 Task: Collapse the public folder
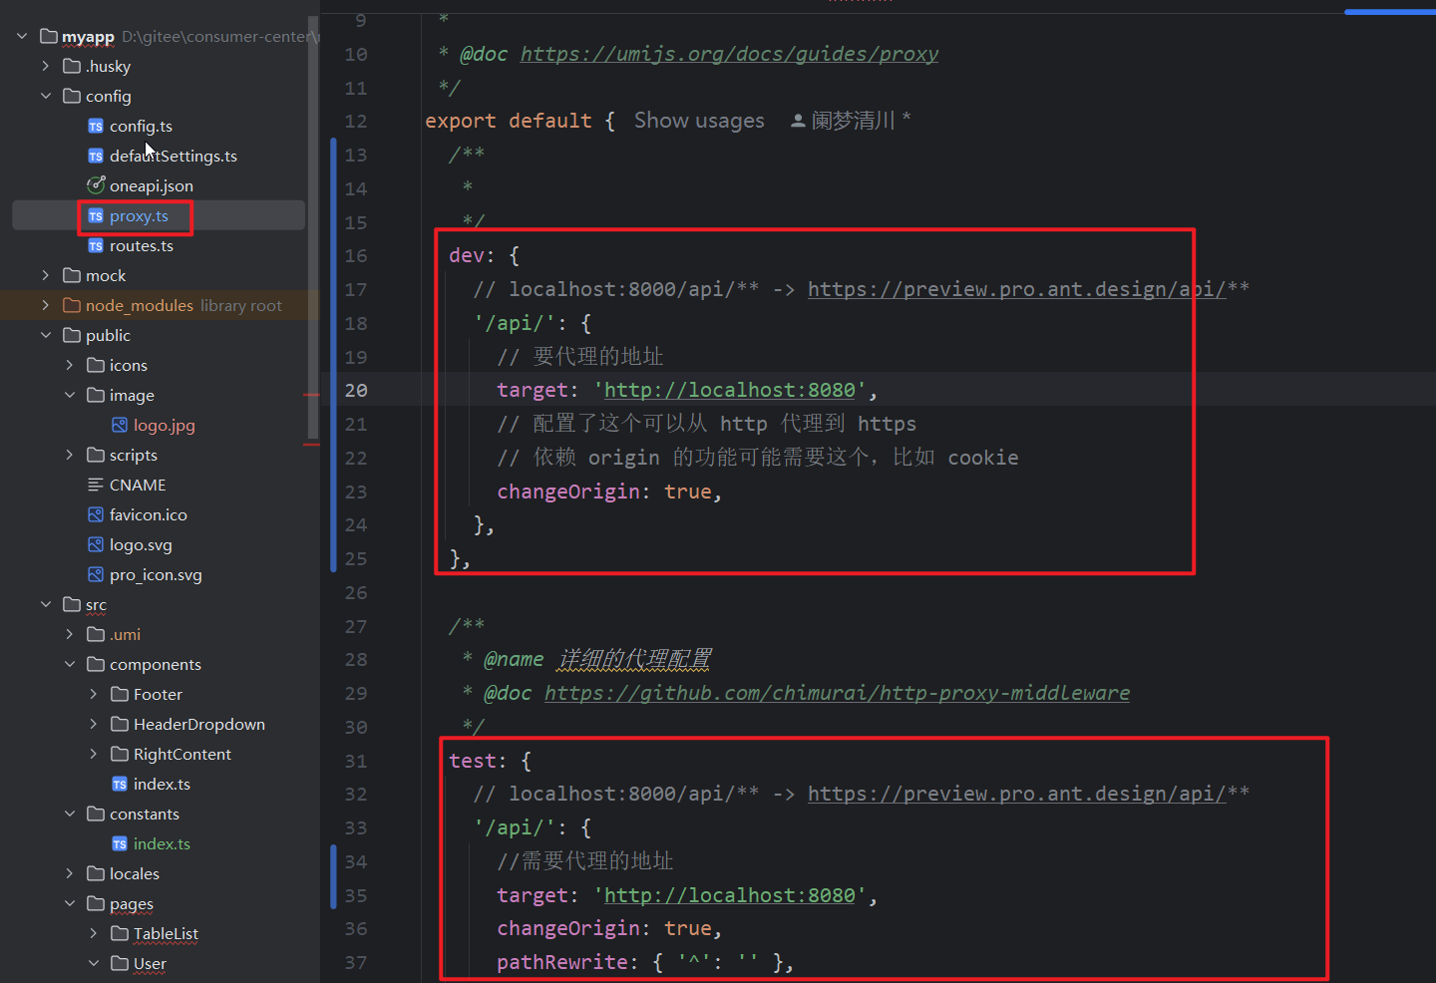pos(46,336)
